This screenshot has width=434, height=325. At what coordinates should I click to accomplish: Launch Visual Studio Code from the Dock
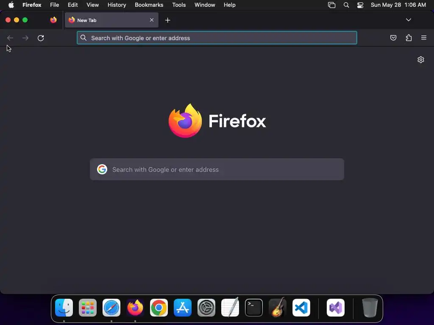tap(301, 308)
